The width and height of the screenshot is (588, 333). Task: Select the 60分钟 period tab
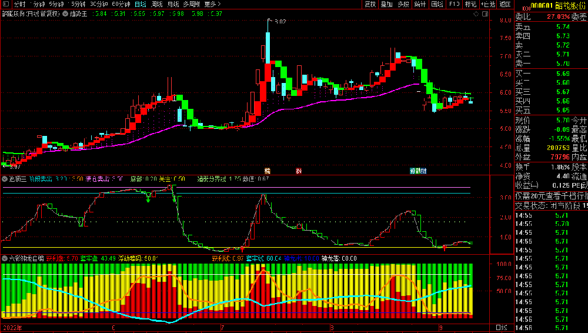pos(121,4)
